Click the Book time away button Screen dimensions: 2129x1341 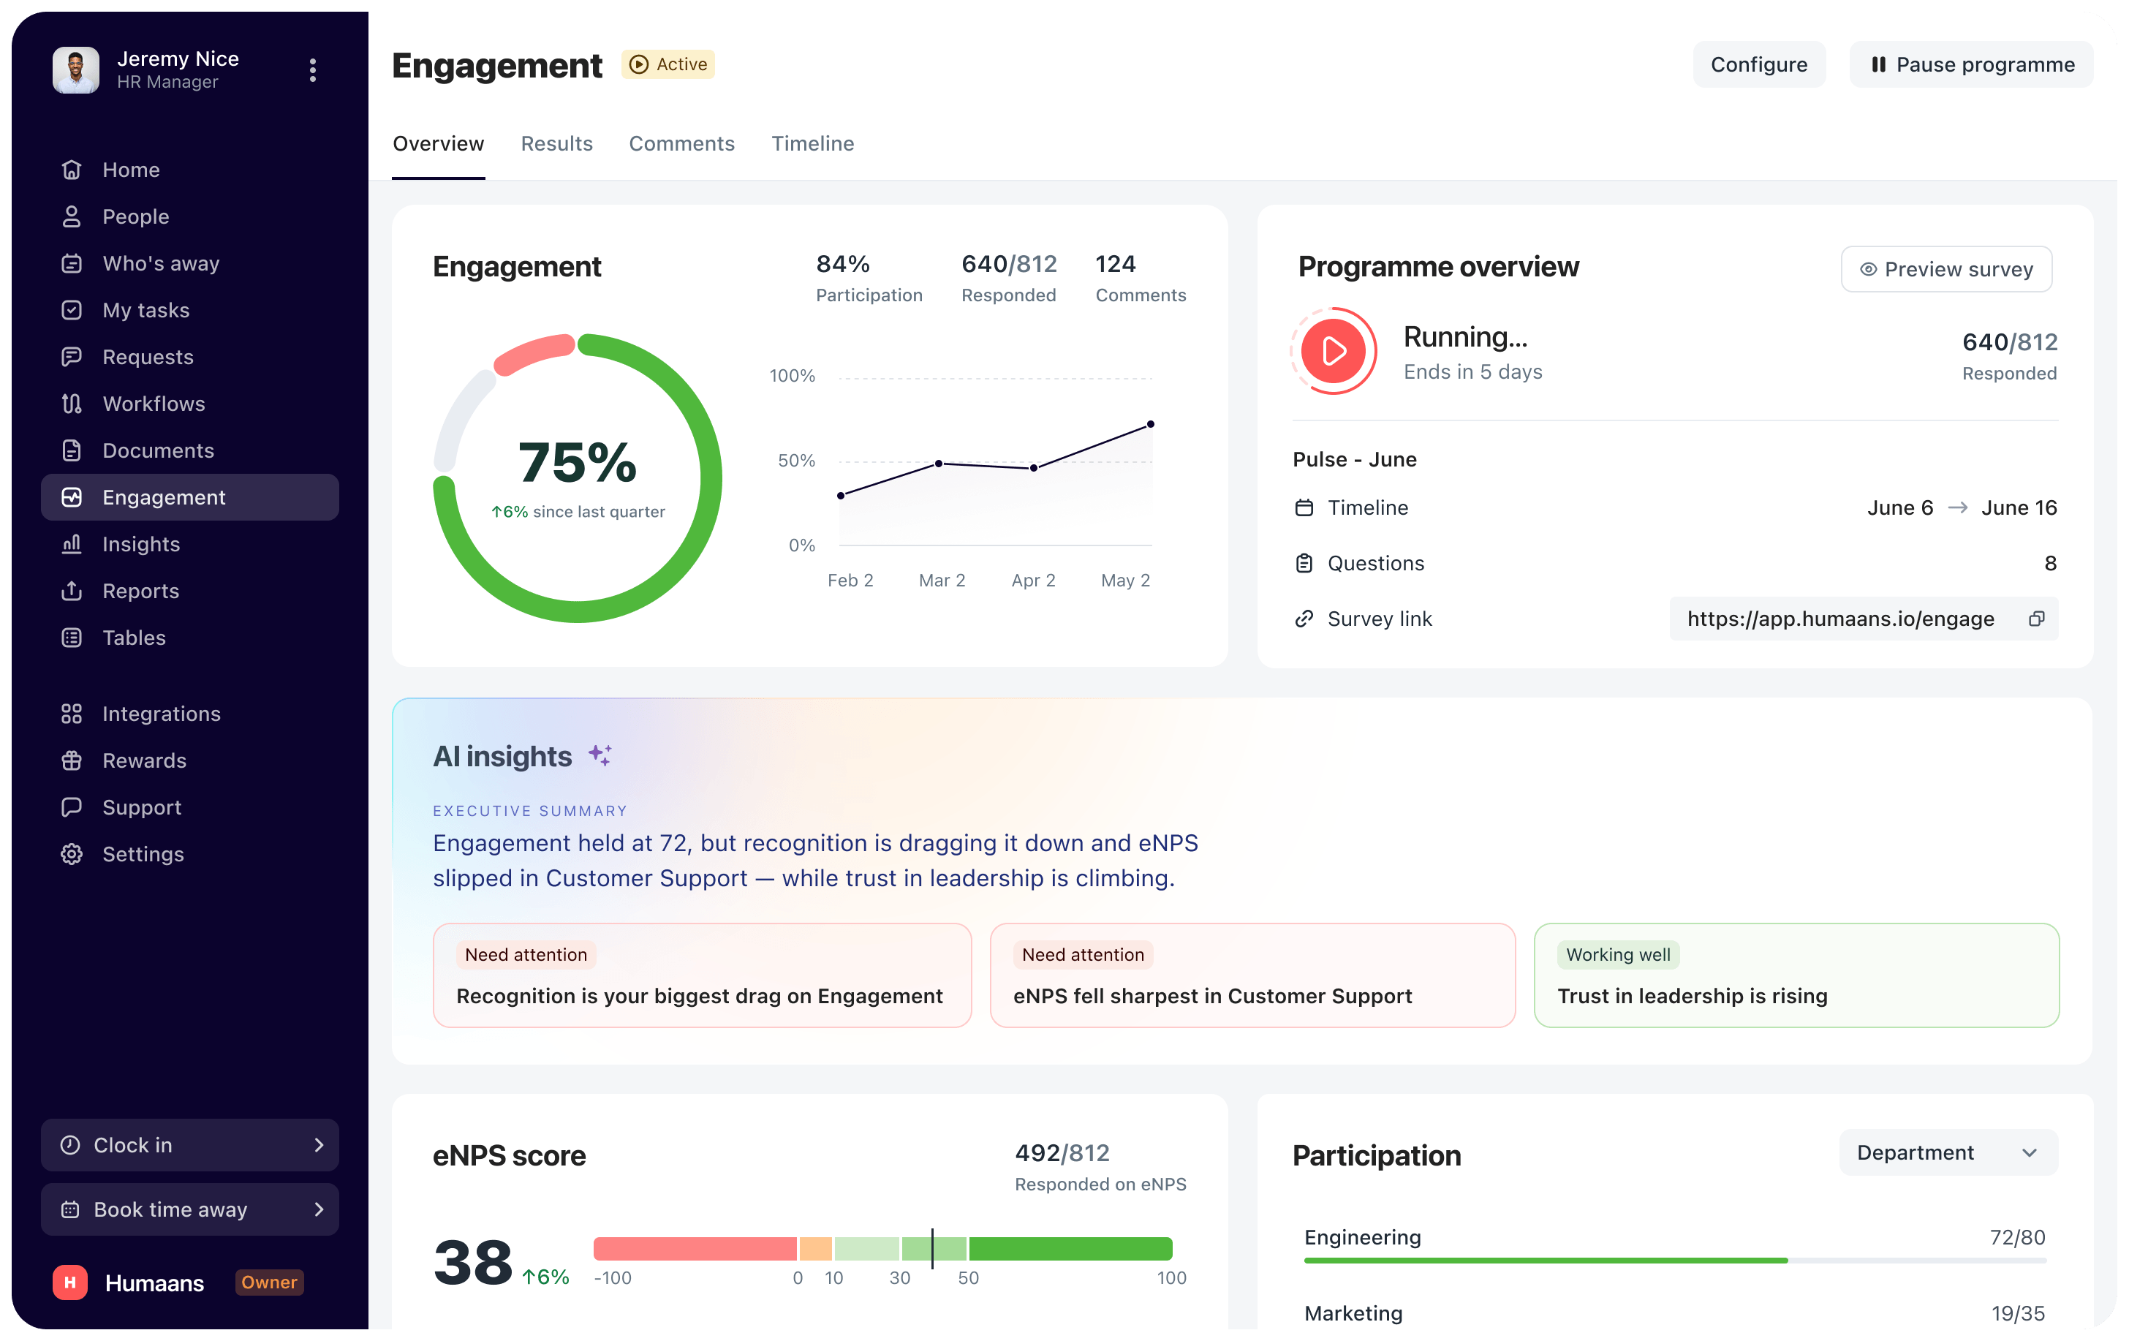click(x=190, y=1210)
